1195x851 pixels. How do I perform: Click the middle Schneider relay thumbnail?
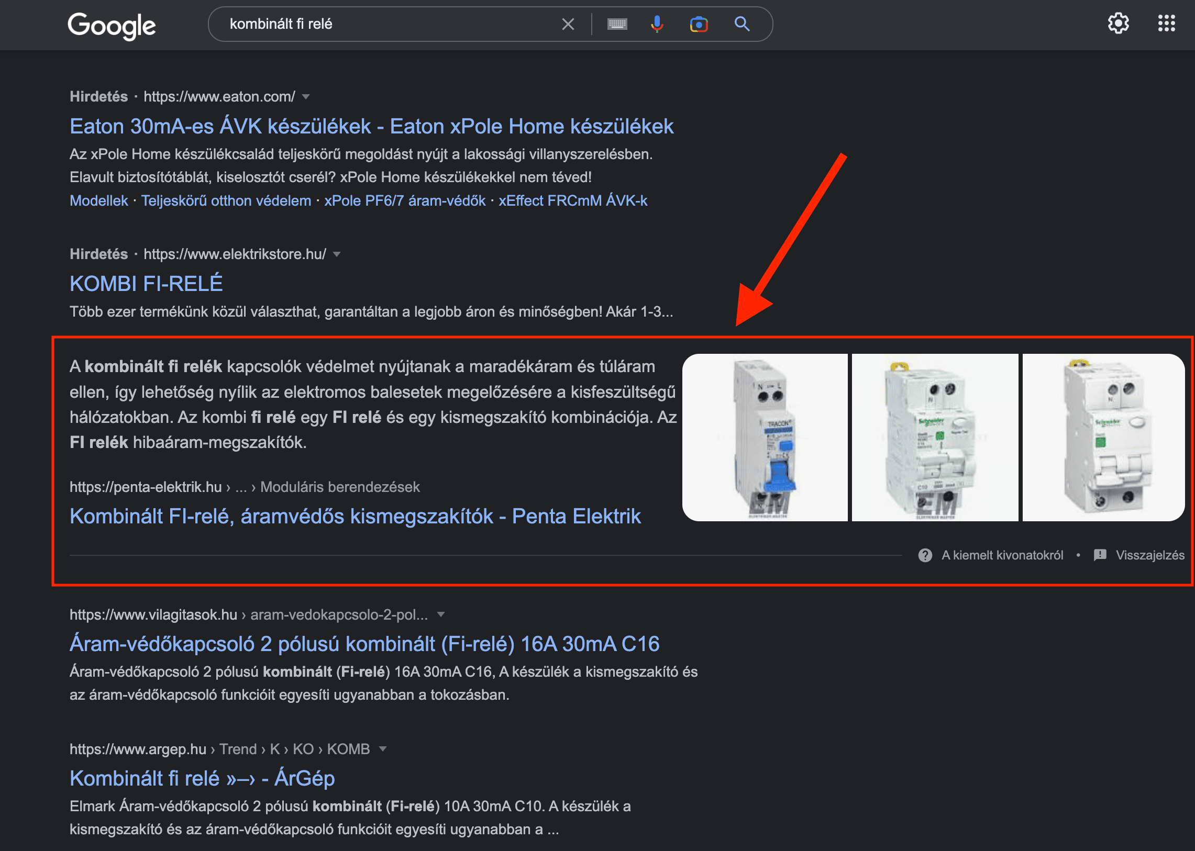click(935, 438)
